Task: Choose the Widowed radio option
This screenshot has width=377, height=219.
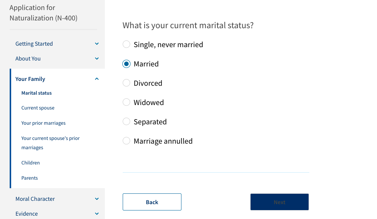Action: click(126, 102)
